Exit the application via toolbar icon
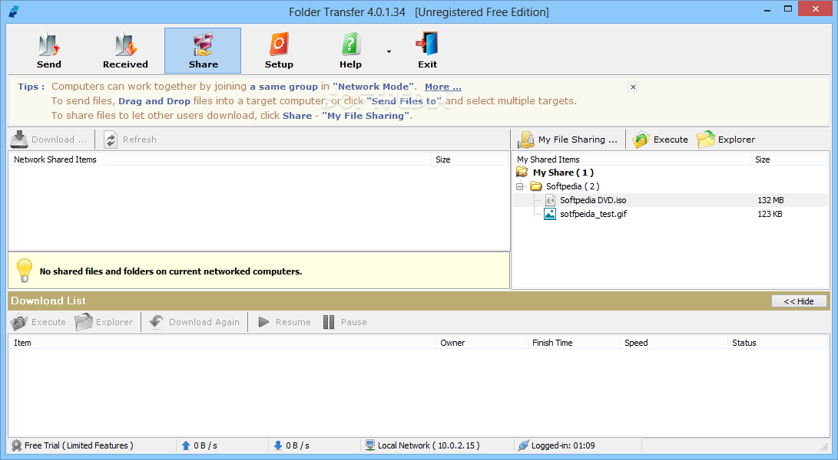 pos(427,48)
